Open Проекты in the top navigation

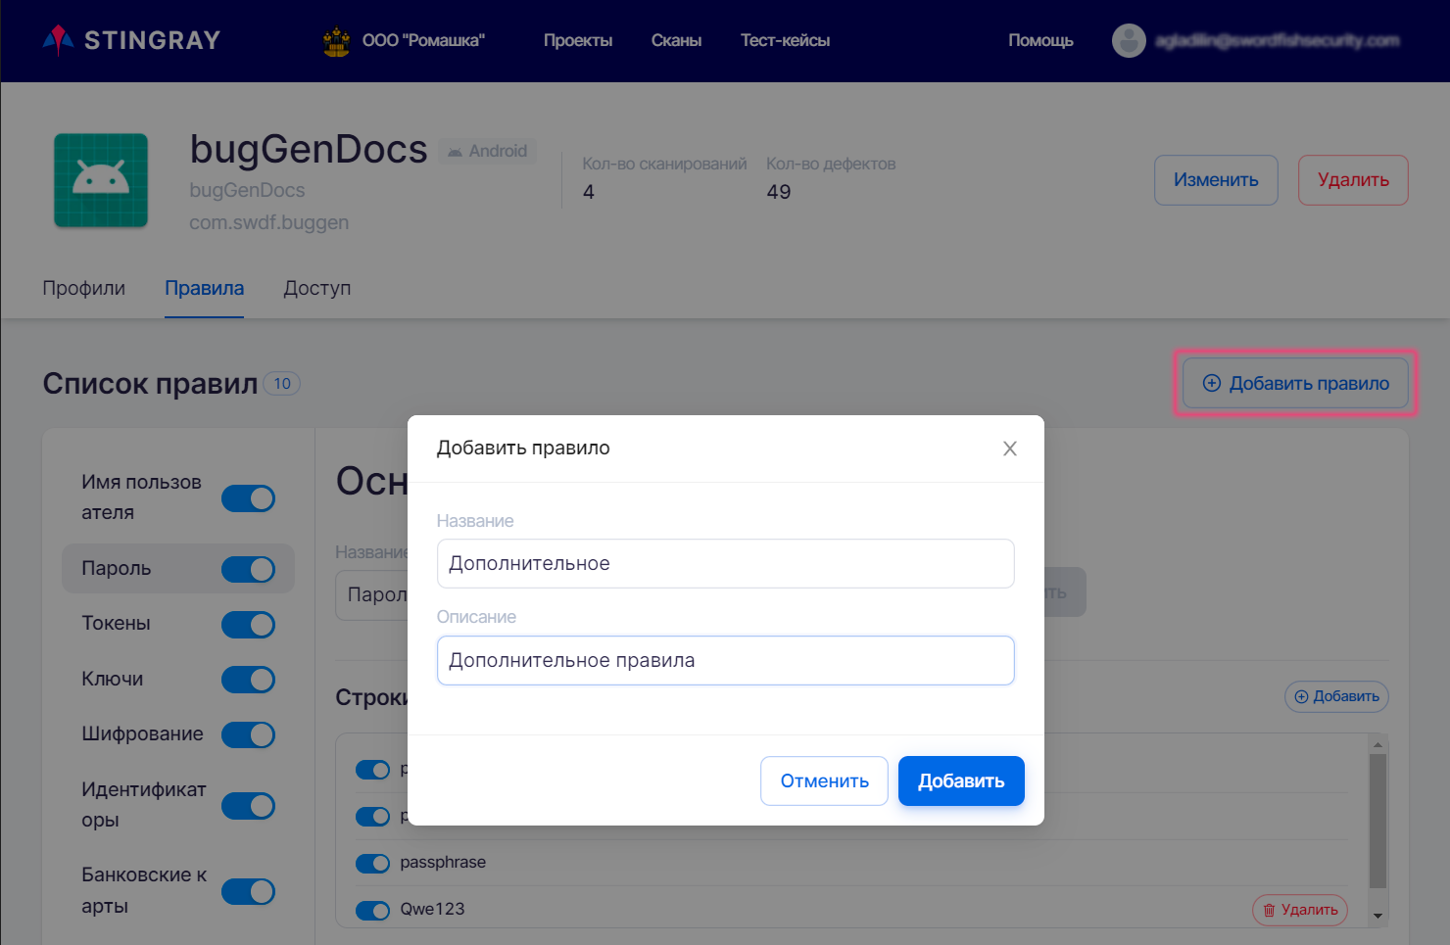pyautogui.click(x=578, y=40)
